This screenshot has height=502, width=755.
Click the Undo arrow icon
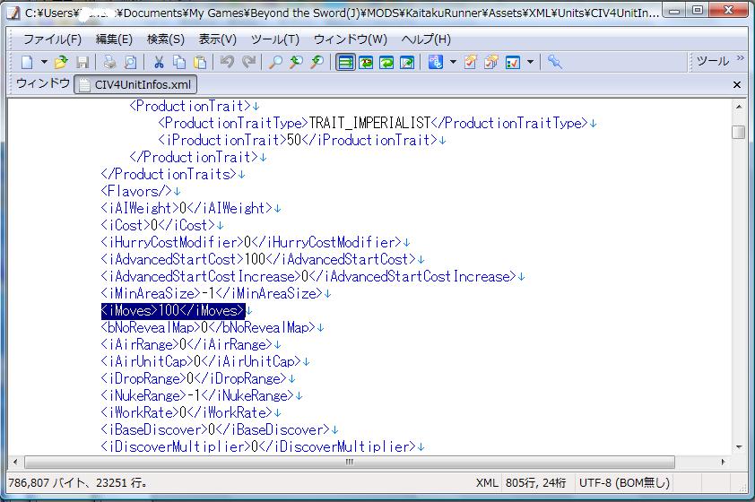227,62
